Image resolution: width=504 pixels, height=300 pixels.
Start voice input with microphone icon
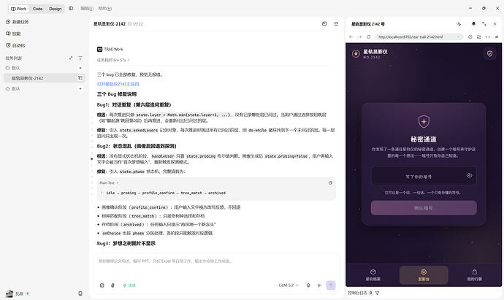(308, 285)
